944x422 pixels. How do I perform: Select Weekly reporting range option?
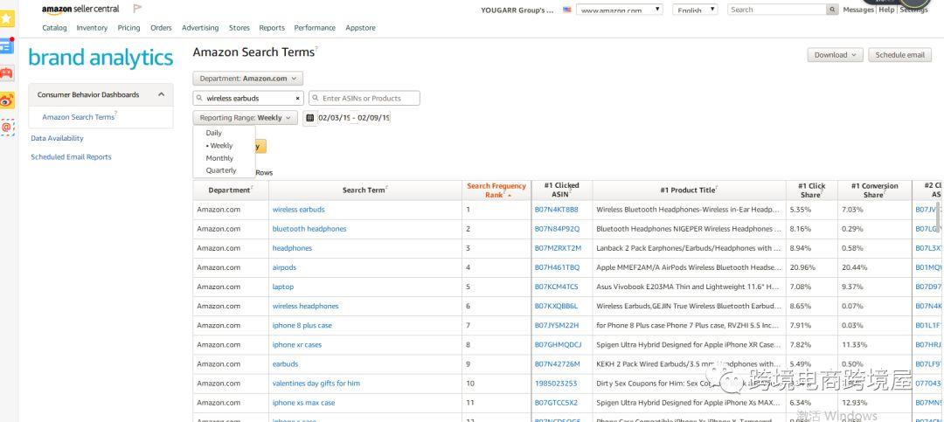pos(221,146)
